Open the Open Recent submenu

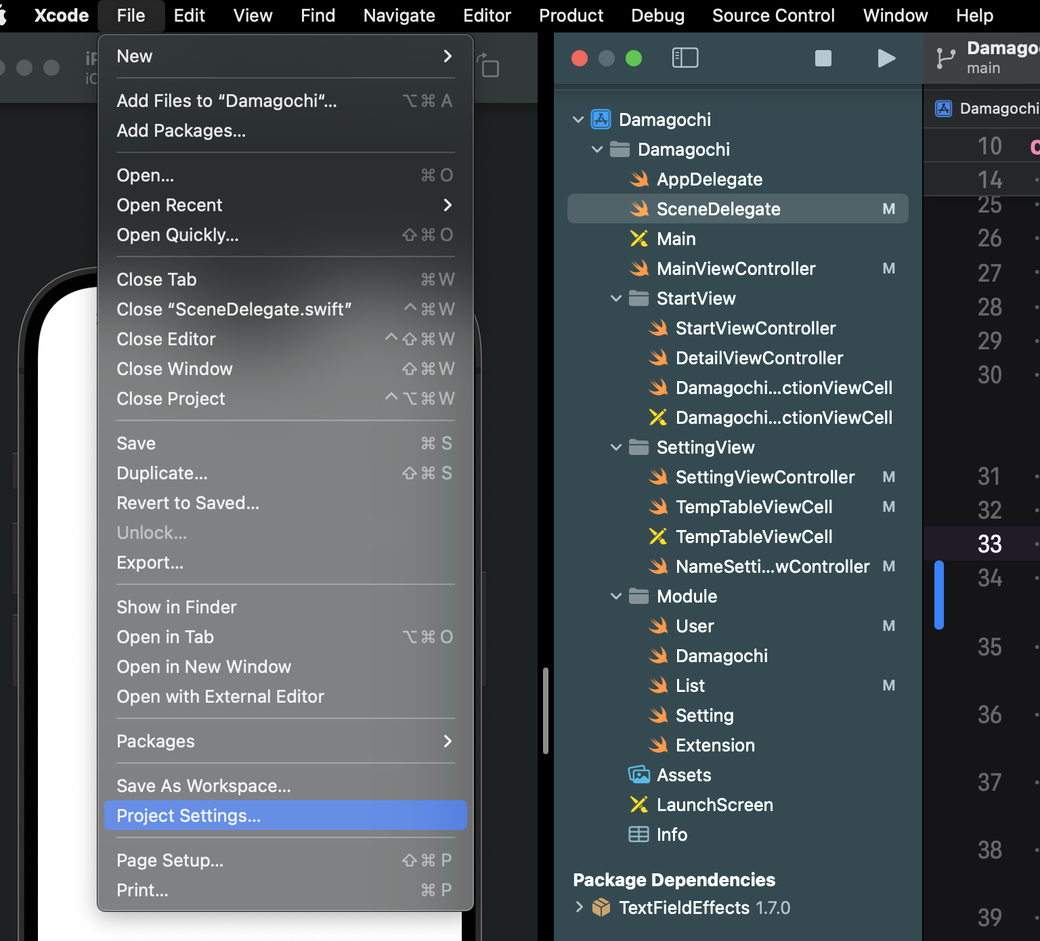285,205
